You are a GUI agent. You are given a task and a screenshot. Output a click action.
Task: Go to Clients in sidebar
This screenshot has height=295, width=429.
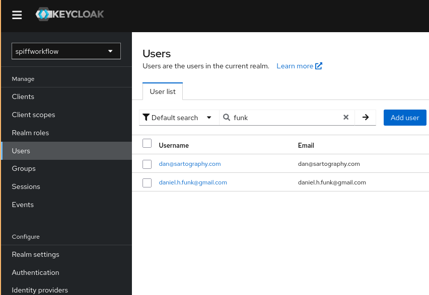pos(66,96)
